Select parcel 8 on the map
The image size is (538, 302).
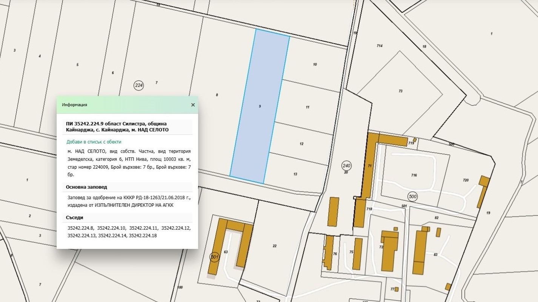[x=217, y=95]
